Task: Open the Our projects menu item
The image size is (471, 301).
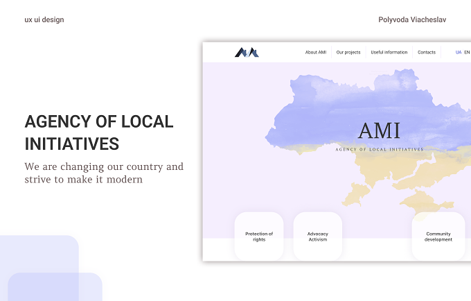Action: point(348,52)
